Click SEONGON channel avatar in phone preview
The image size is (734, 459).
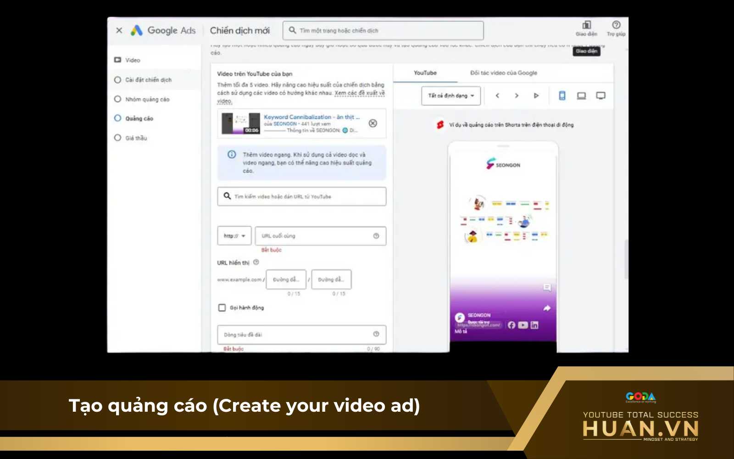tap(460, 318)
